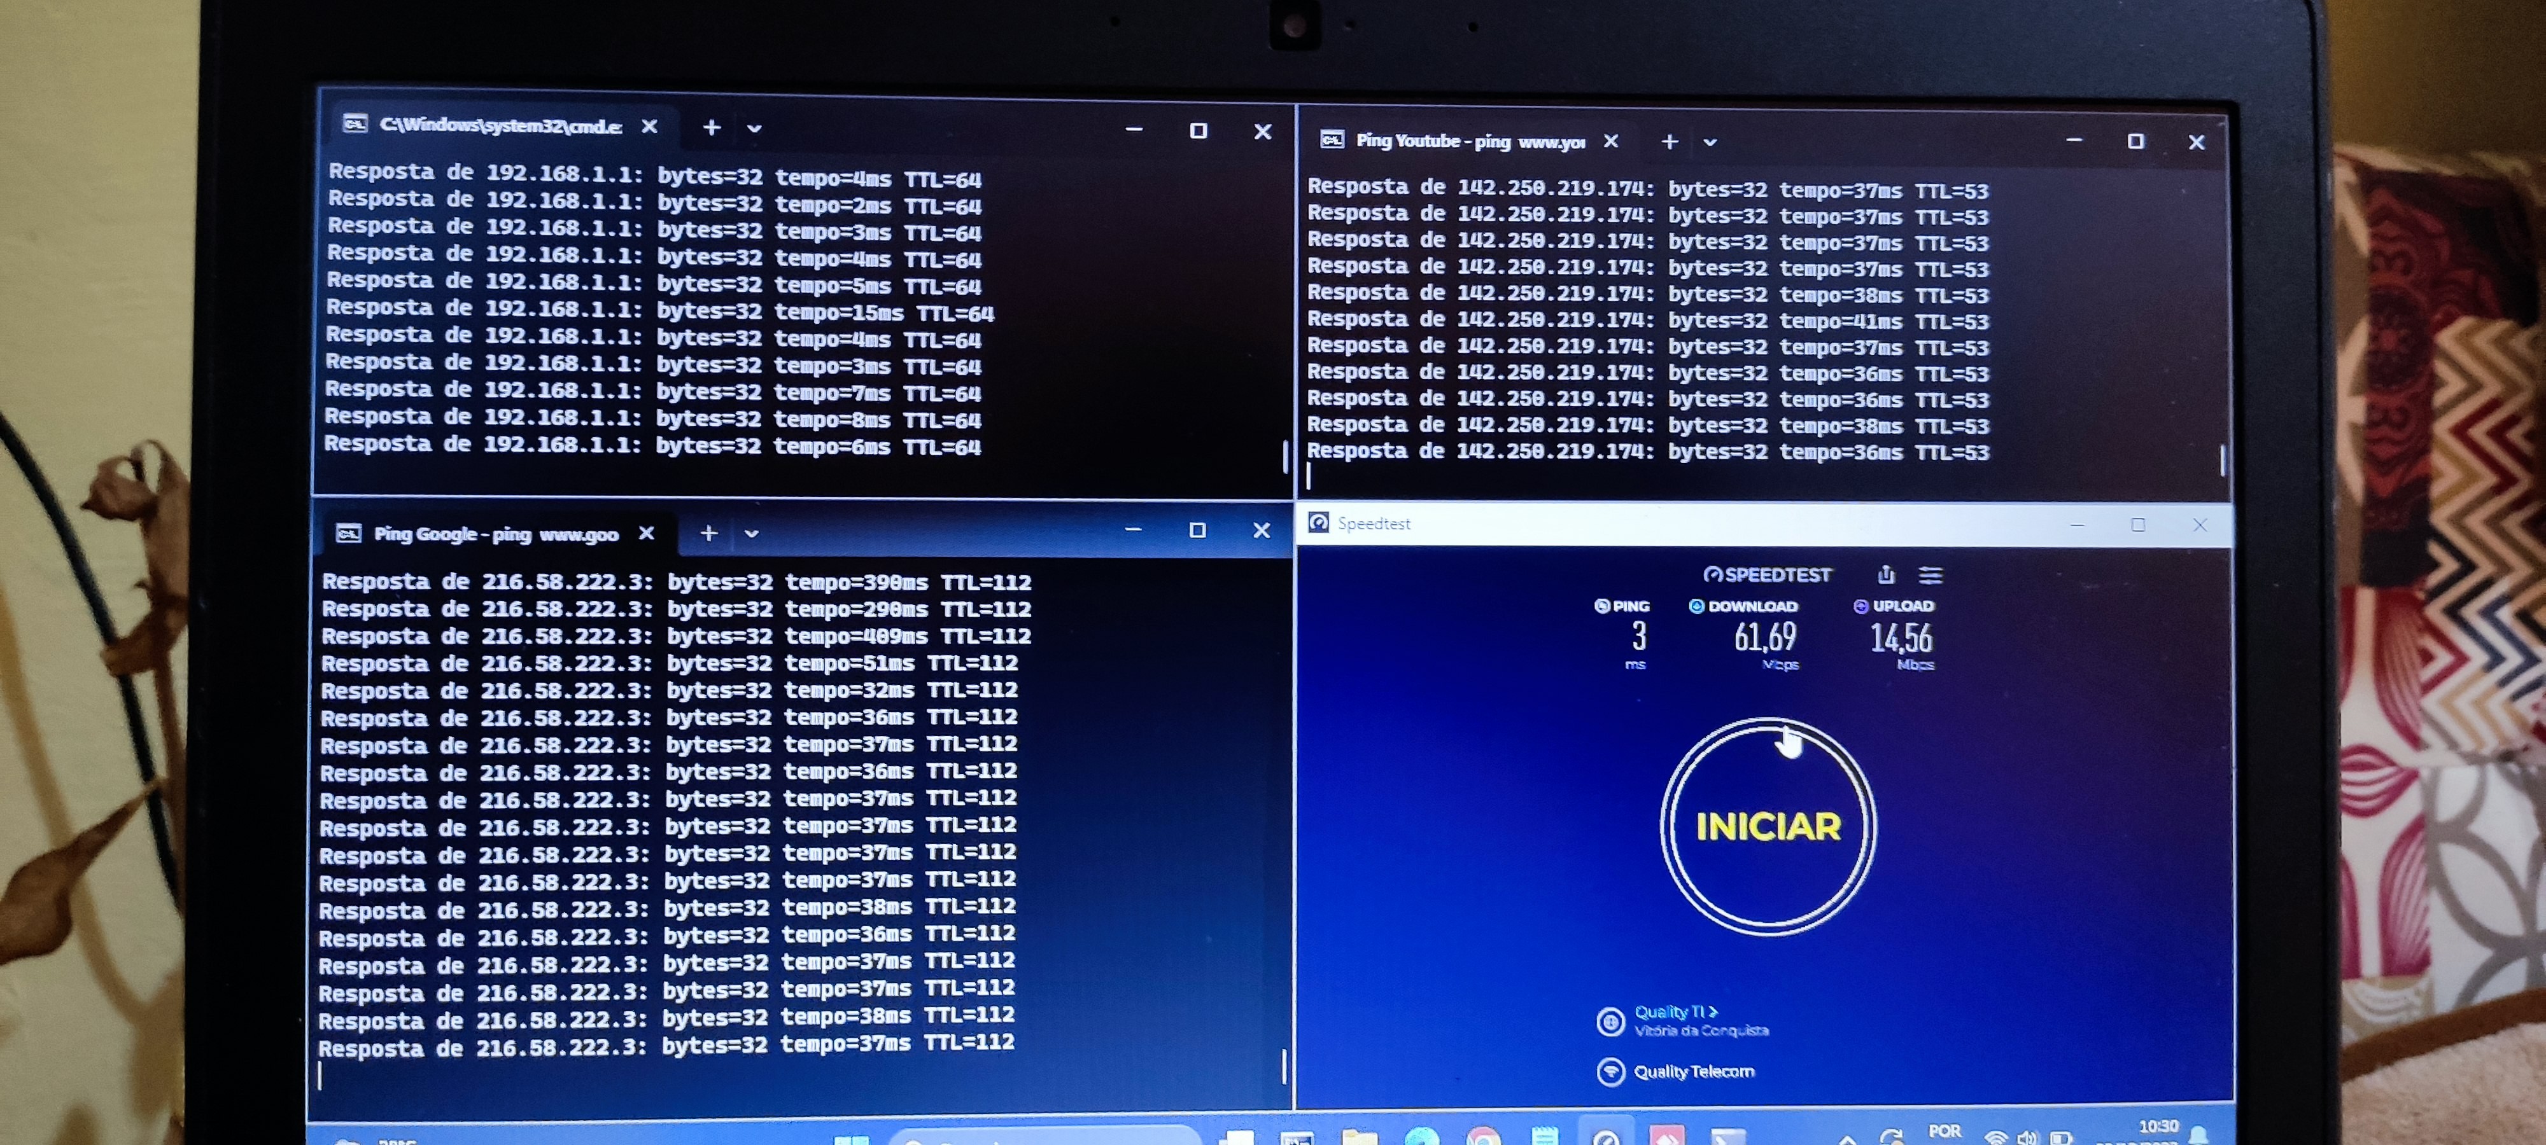Close the cmd.exe terminal tab
The height and width of the screenshot is (1145, 2546).
click(649, 127)
